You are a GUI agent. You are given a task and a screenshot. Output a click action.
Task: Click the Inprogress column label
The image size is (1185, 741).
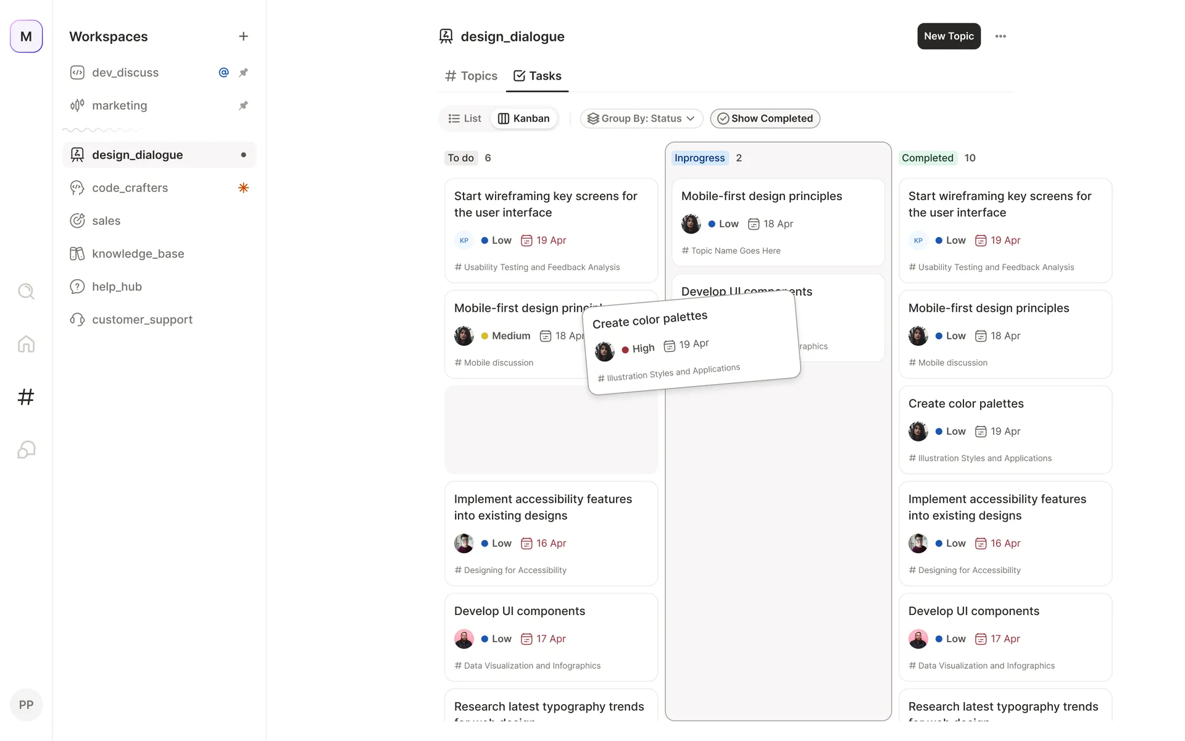pyautogui.click(x=699, y=158)
